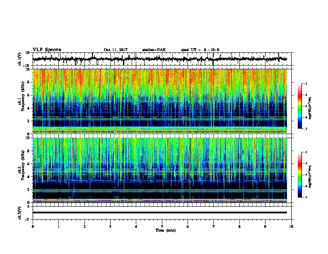Image resolution: width=328 pixels, height=254 pixels.
Task: Click the "VLF Spectra" plot title
Action: pyautogui.click(x=47, y=50)
